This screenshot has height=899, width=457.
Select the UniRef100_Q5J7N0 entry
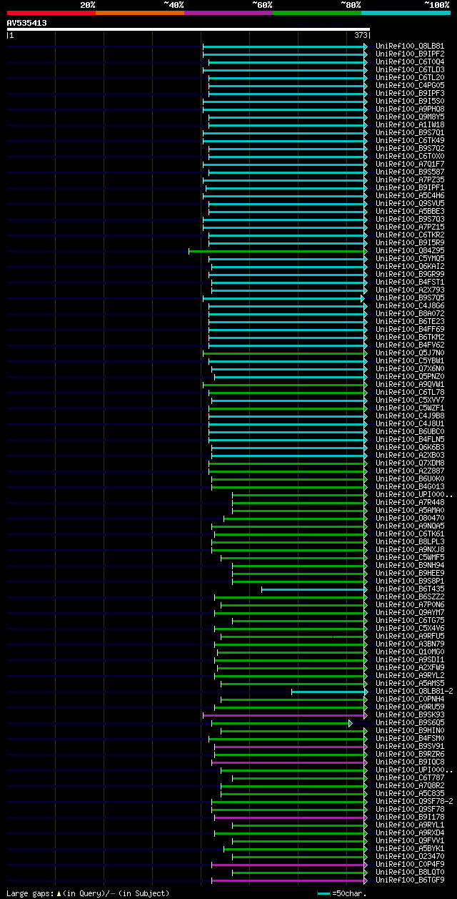410,353
